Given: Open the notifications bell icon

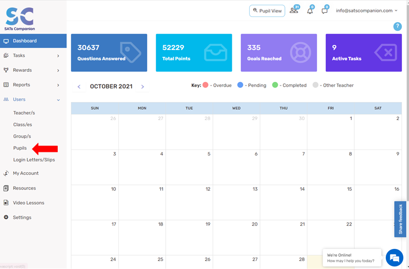Looking at the screenshot, I should pyautogui.click(x=310, y=11).
